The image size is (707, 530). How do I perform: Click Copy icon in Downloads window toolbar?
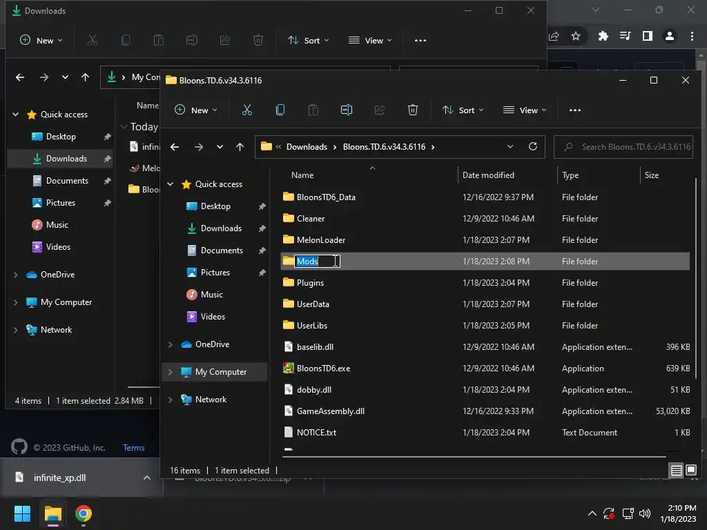126,40
